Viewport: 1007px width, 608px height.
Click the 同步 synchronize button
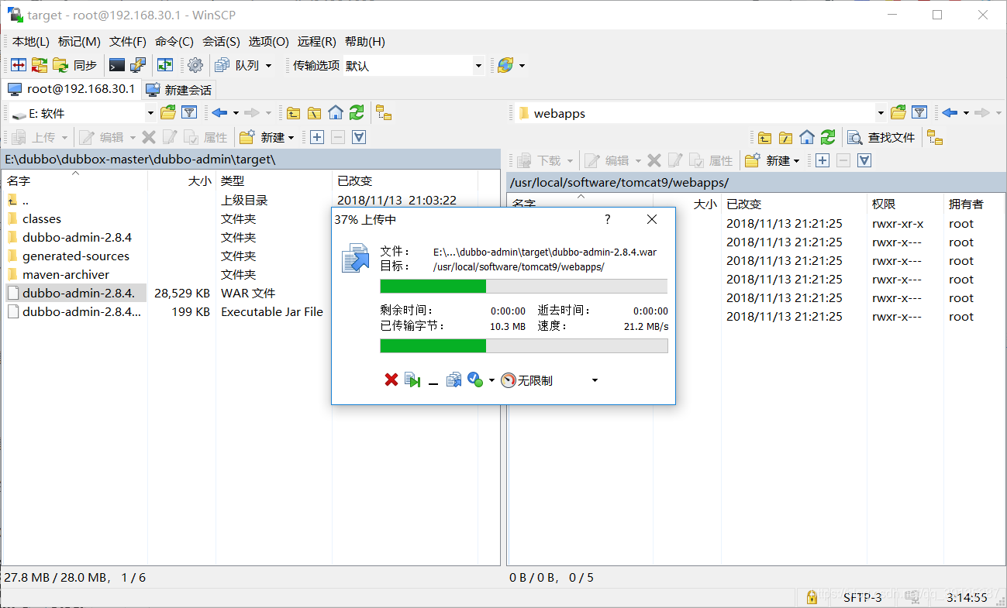point(75,65)
